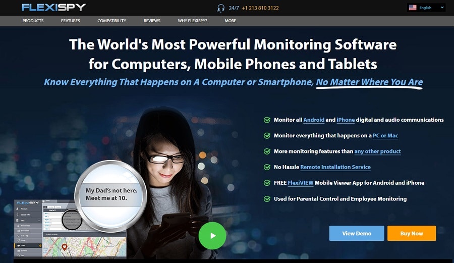Open Remote Installation Service link
This screenshot has width=454, height=263.
coord(335,167)
